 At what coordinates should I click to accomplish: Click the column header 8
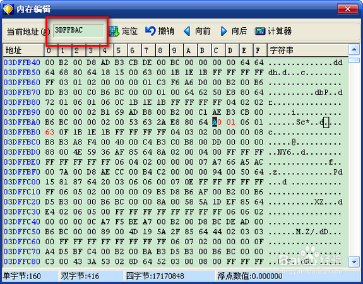(162, 50)
